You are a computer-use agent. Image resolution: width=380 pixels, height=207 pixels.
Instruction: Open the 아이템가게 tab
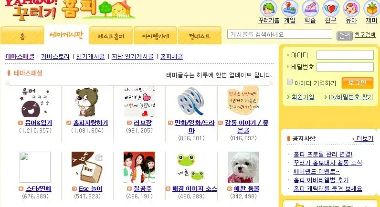click(155, 36)
